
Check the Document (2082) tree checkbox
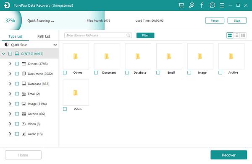[x=17, y=74]
